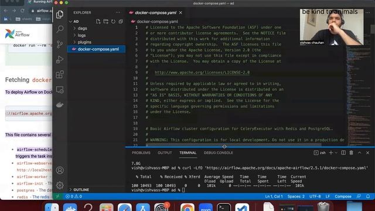Screen dimensions: 375x211
Task: Click vishvas chauhan video thumbnail
Action: pyautogui.click(x=332, y=27)
